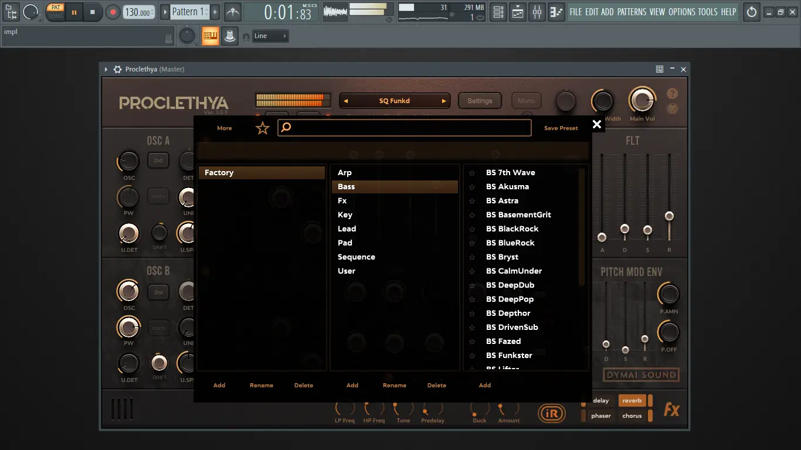The height and width of the screenshot is (450, 801).
Task: Adjust the FLT envelope A slider
Action: (x=602, y=237)
